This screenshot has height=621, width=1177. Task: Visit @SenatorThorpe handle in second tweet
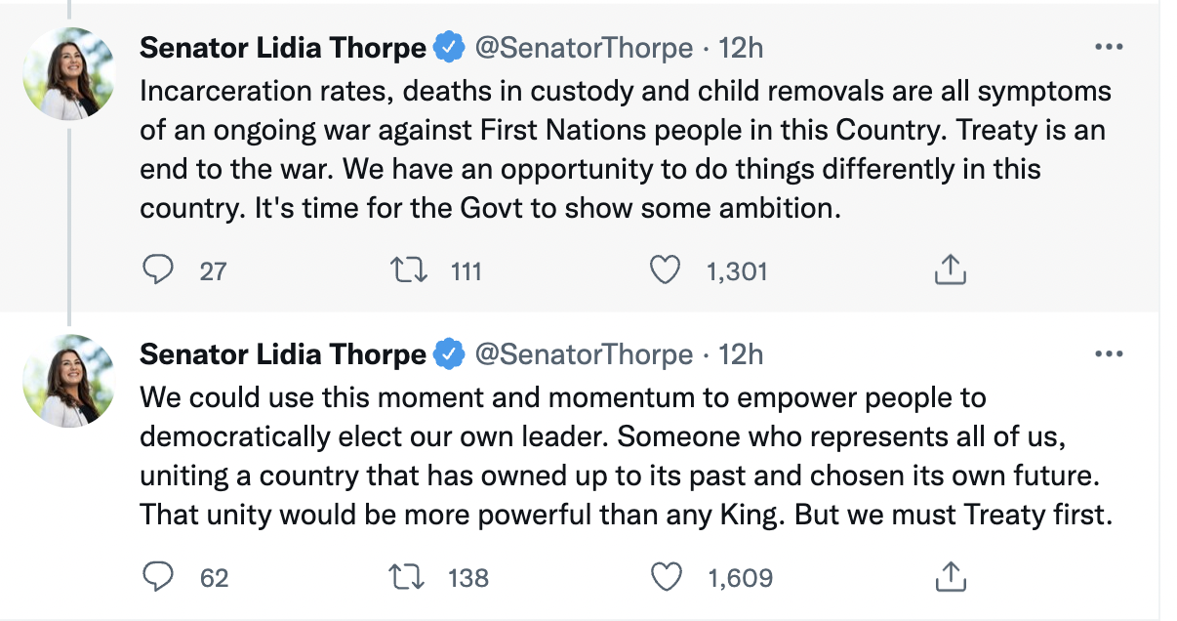(x=584, y=354)
